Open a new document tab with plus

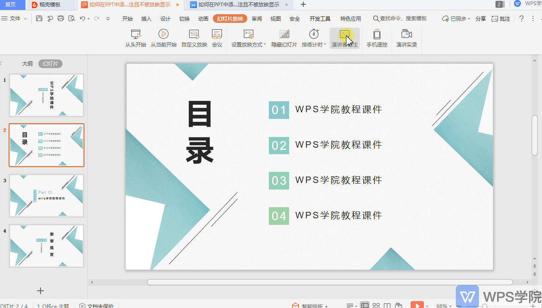pos(303,5)
